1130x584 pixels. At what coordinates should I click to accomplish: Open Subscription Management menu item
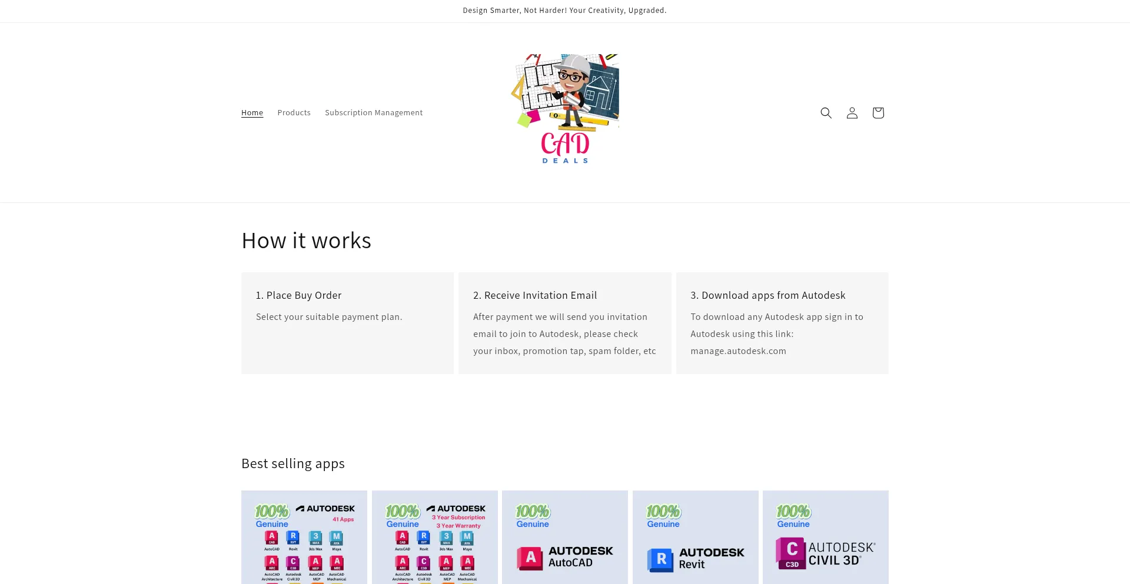(x=374, y=113)
